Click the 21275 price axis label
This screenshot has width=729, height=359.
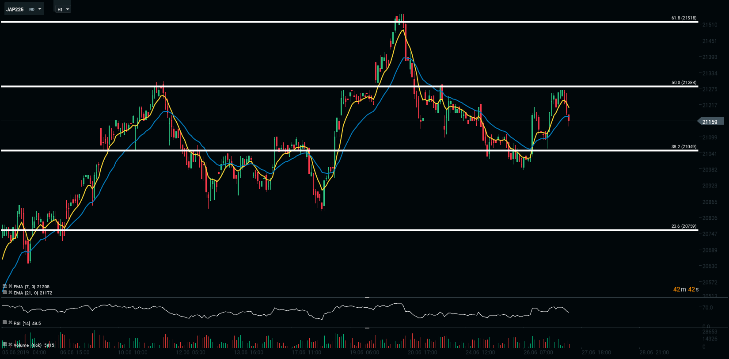point(710,89)
